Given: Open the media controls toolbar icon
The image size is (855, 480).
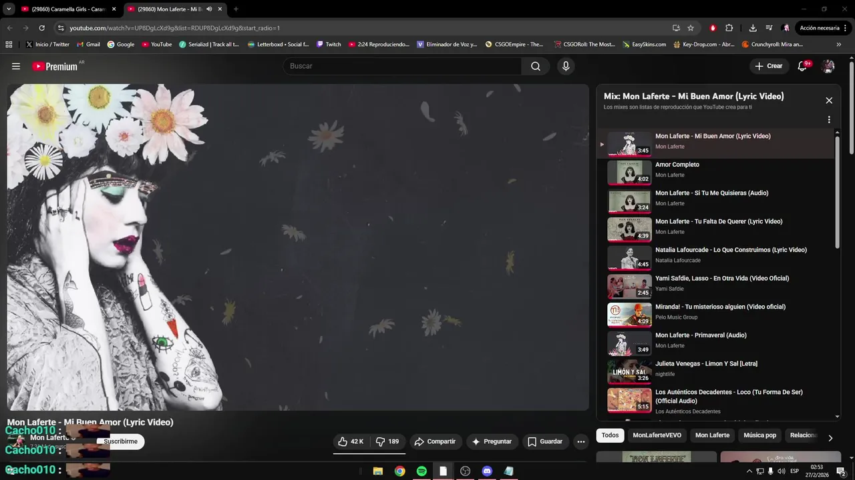Looking at the screenshot, I should point(769,28).
